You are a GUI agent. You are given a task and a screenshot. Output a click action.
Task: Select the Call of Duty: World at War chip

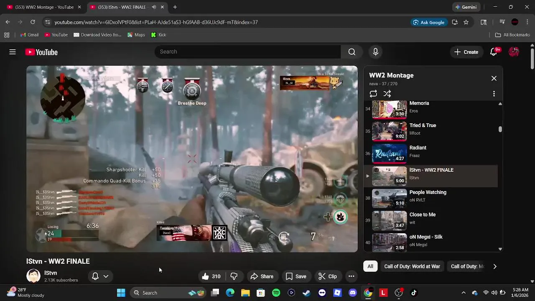pos(412,266)
